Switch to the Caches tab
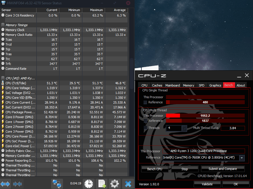 click(x=157, y=85)
